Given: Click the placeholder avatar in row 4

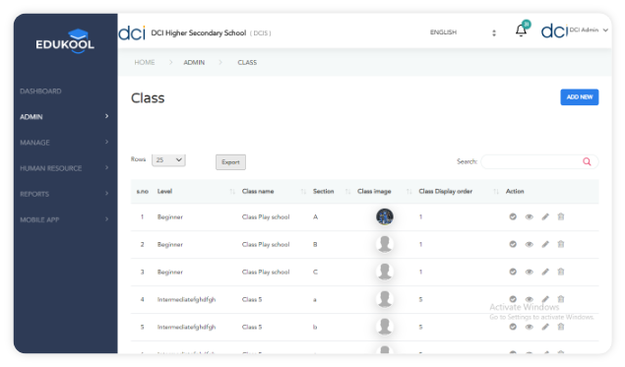Looking at the screenshot, I should [x=385, y=299].
